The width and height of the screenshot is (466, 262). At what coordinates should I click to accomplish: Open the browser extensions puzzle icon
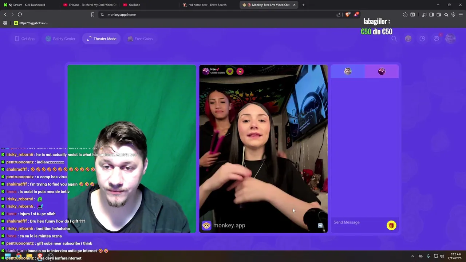pyautogui.click(x=405, y=15)
